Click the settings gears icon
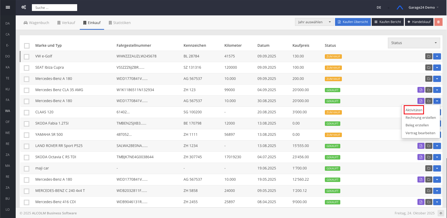Image resolution: width=447 pixels, height=218 pixels. tap(24, 7)
